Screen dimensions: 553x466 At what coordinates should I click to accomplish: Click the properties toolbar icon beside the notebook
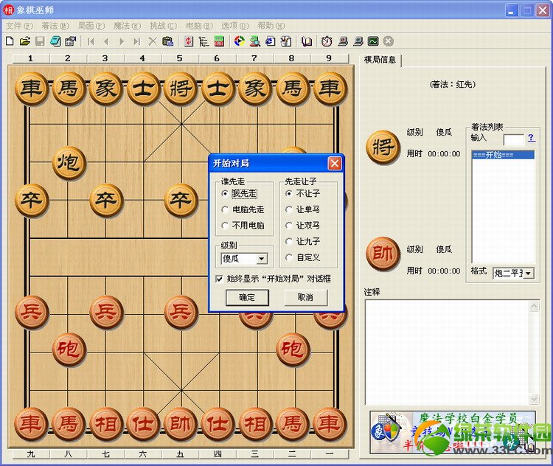(71, 41)
